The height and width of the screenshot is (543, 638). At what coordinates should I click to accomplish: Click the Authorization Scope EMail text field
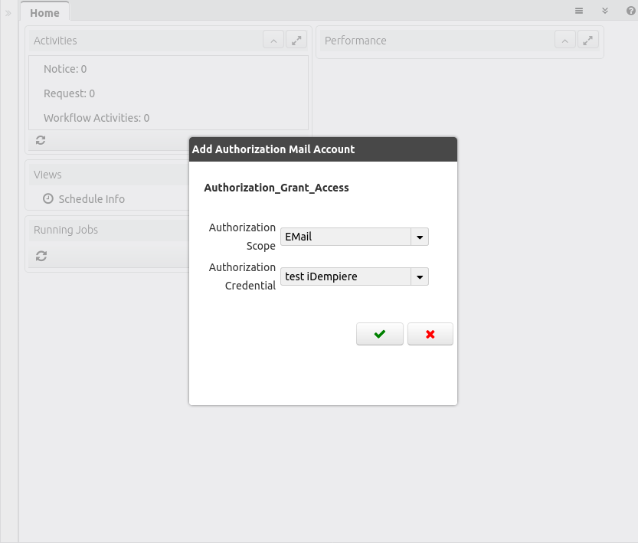(345, 237)
